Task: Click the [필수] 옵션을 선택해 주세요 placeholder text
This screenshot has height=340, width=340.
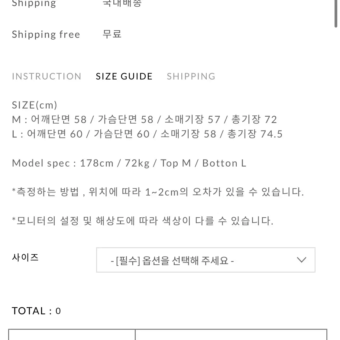Action: [172, 261]
